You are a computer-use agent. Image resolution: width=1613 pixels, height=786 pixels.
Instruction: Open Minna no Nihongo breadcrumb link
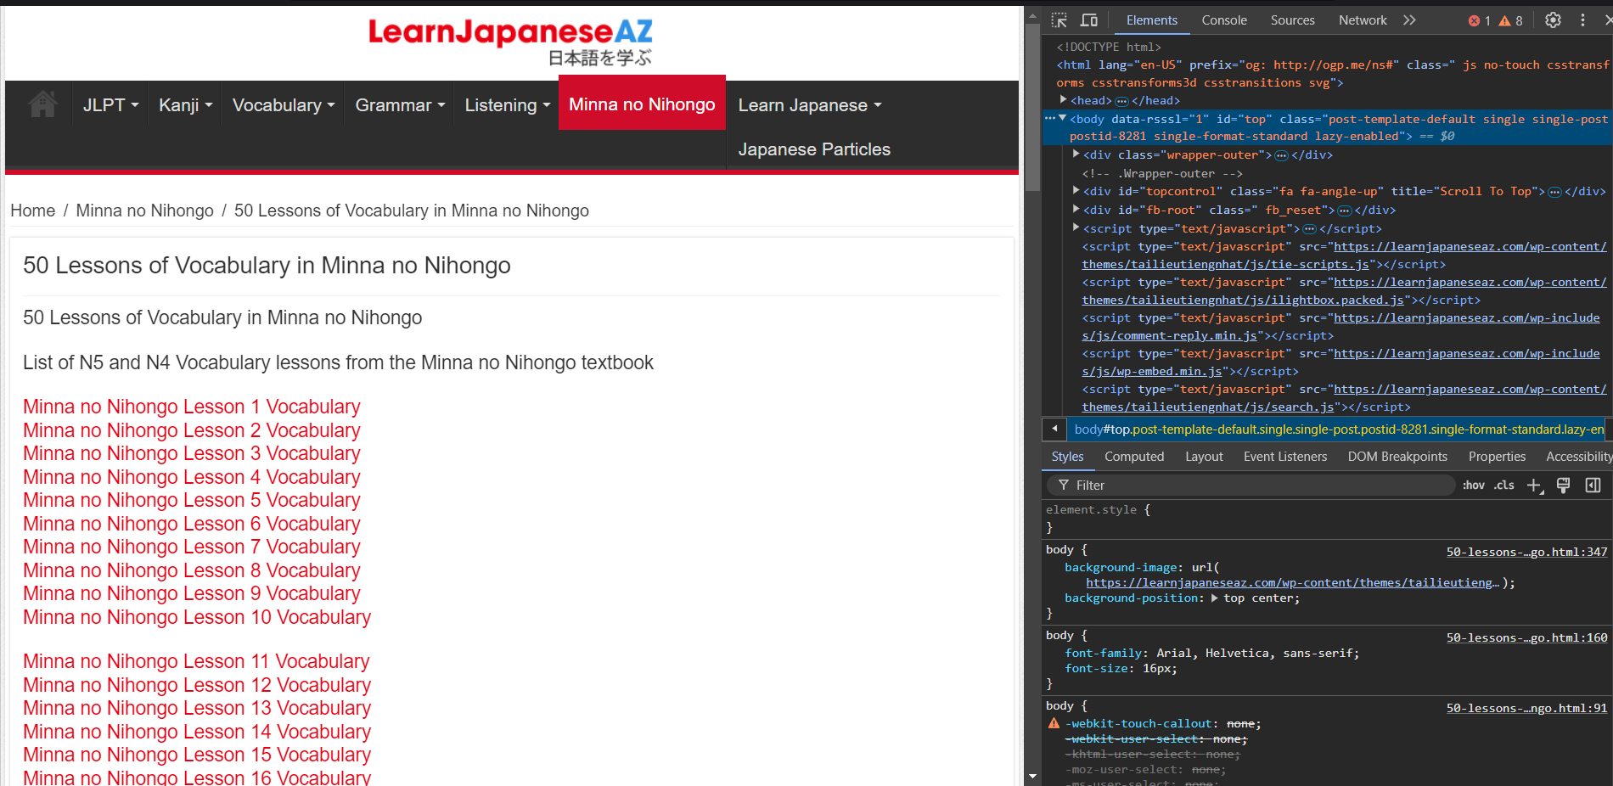tap(145, 211)
